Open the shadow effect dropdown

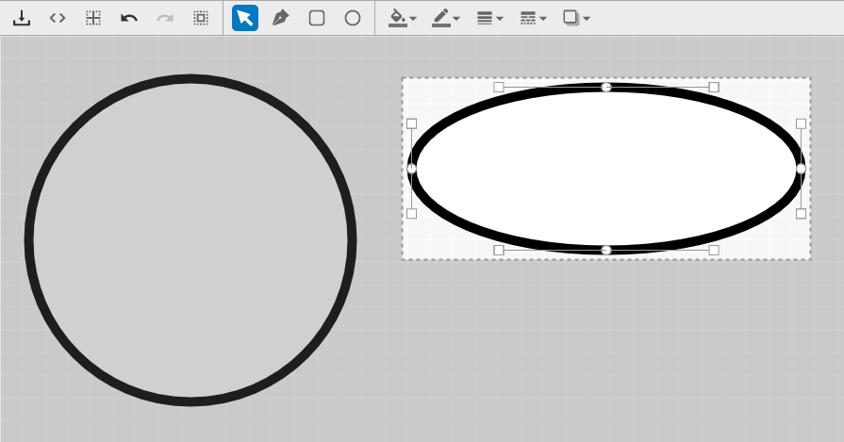(576, 18)
